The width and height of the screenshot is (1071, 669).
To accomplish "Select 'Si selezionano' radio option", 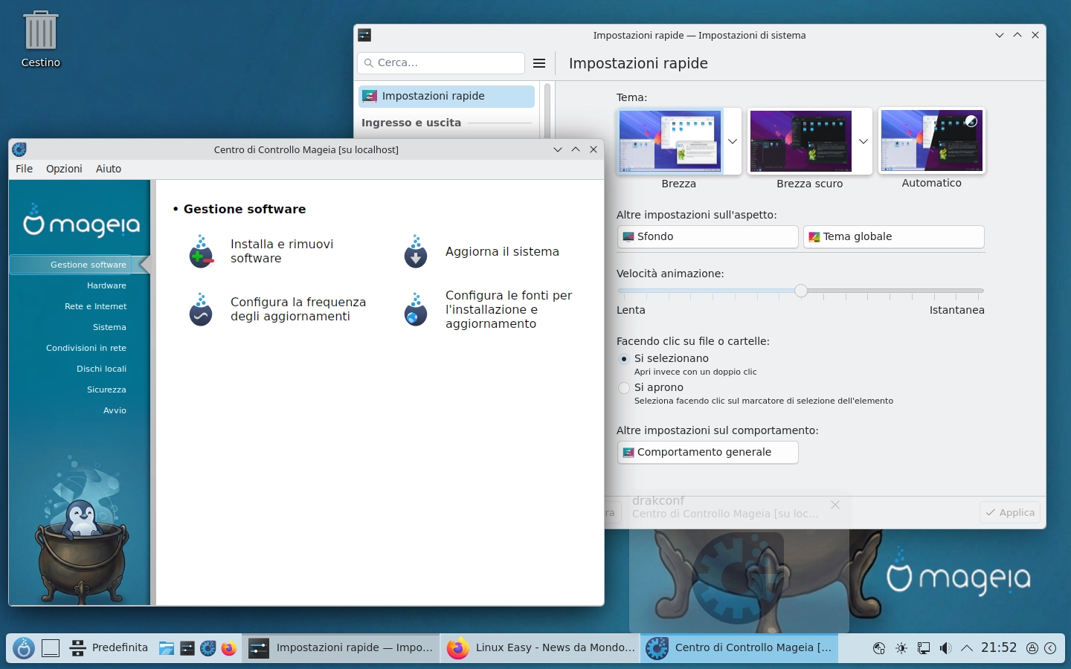I will pos(624,358).
